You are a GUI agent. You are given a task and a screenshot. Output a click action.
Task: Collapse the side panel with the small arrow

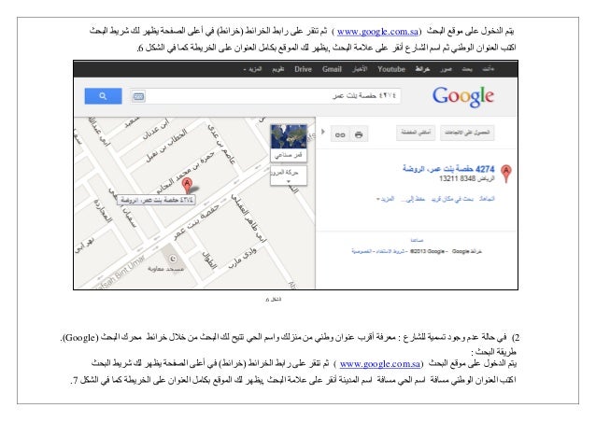pyautogui.click(x=322, y=132)
